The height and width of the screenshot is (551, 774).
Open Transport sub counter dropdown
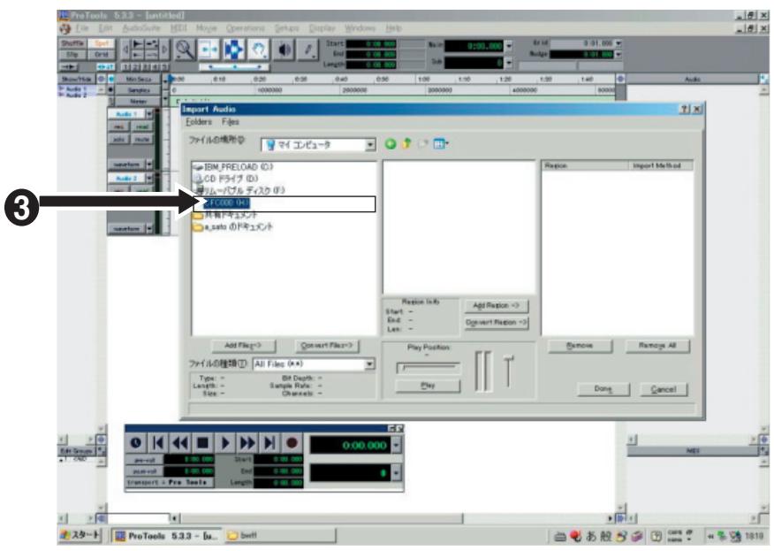point(396,473)
